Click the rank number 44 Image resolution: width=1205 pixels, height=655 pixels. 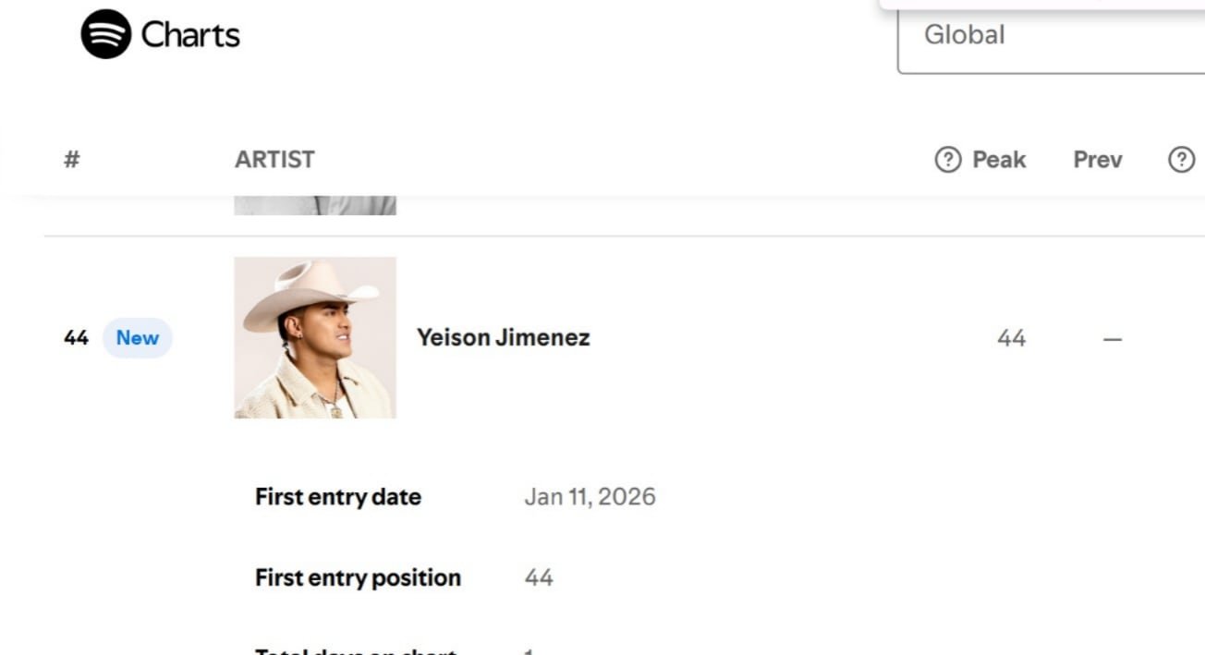(74, 337)
